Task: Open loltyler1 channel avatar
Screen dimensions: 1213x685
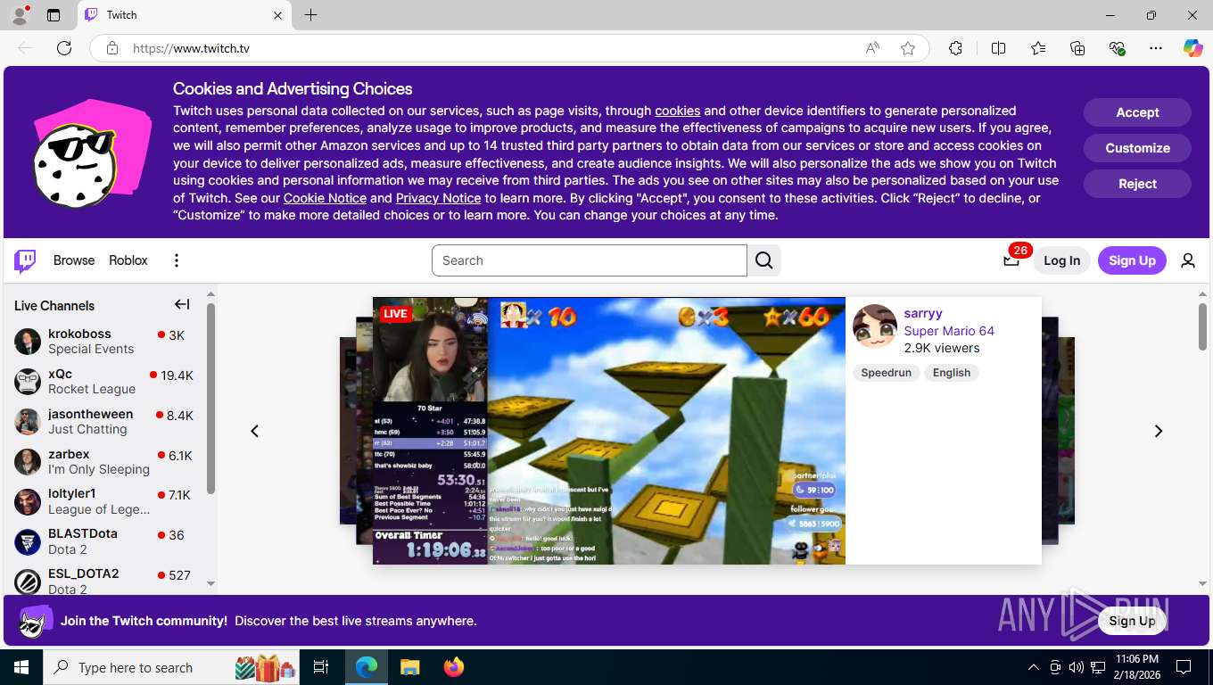Action: click(28, 502)
